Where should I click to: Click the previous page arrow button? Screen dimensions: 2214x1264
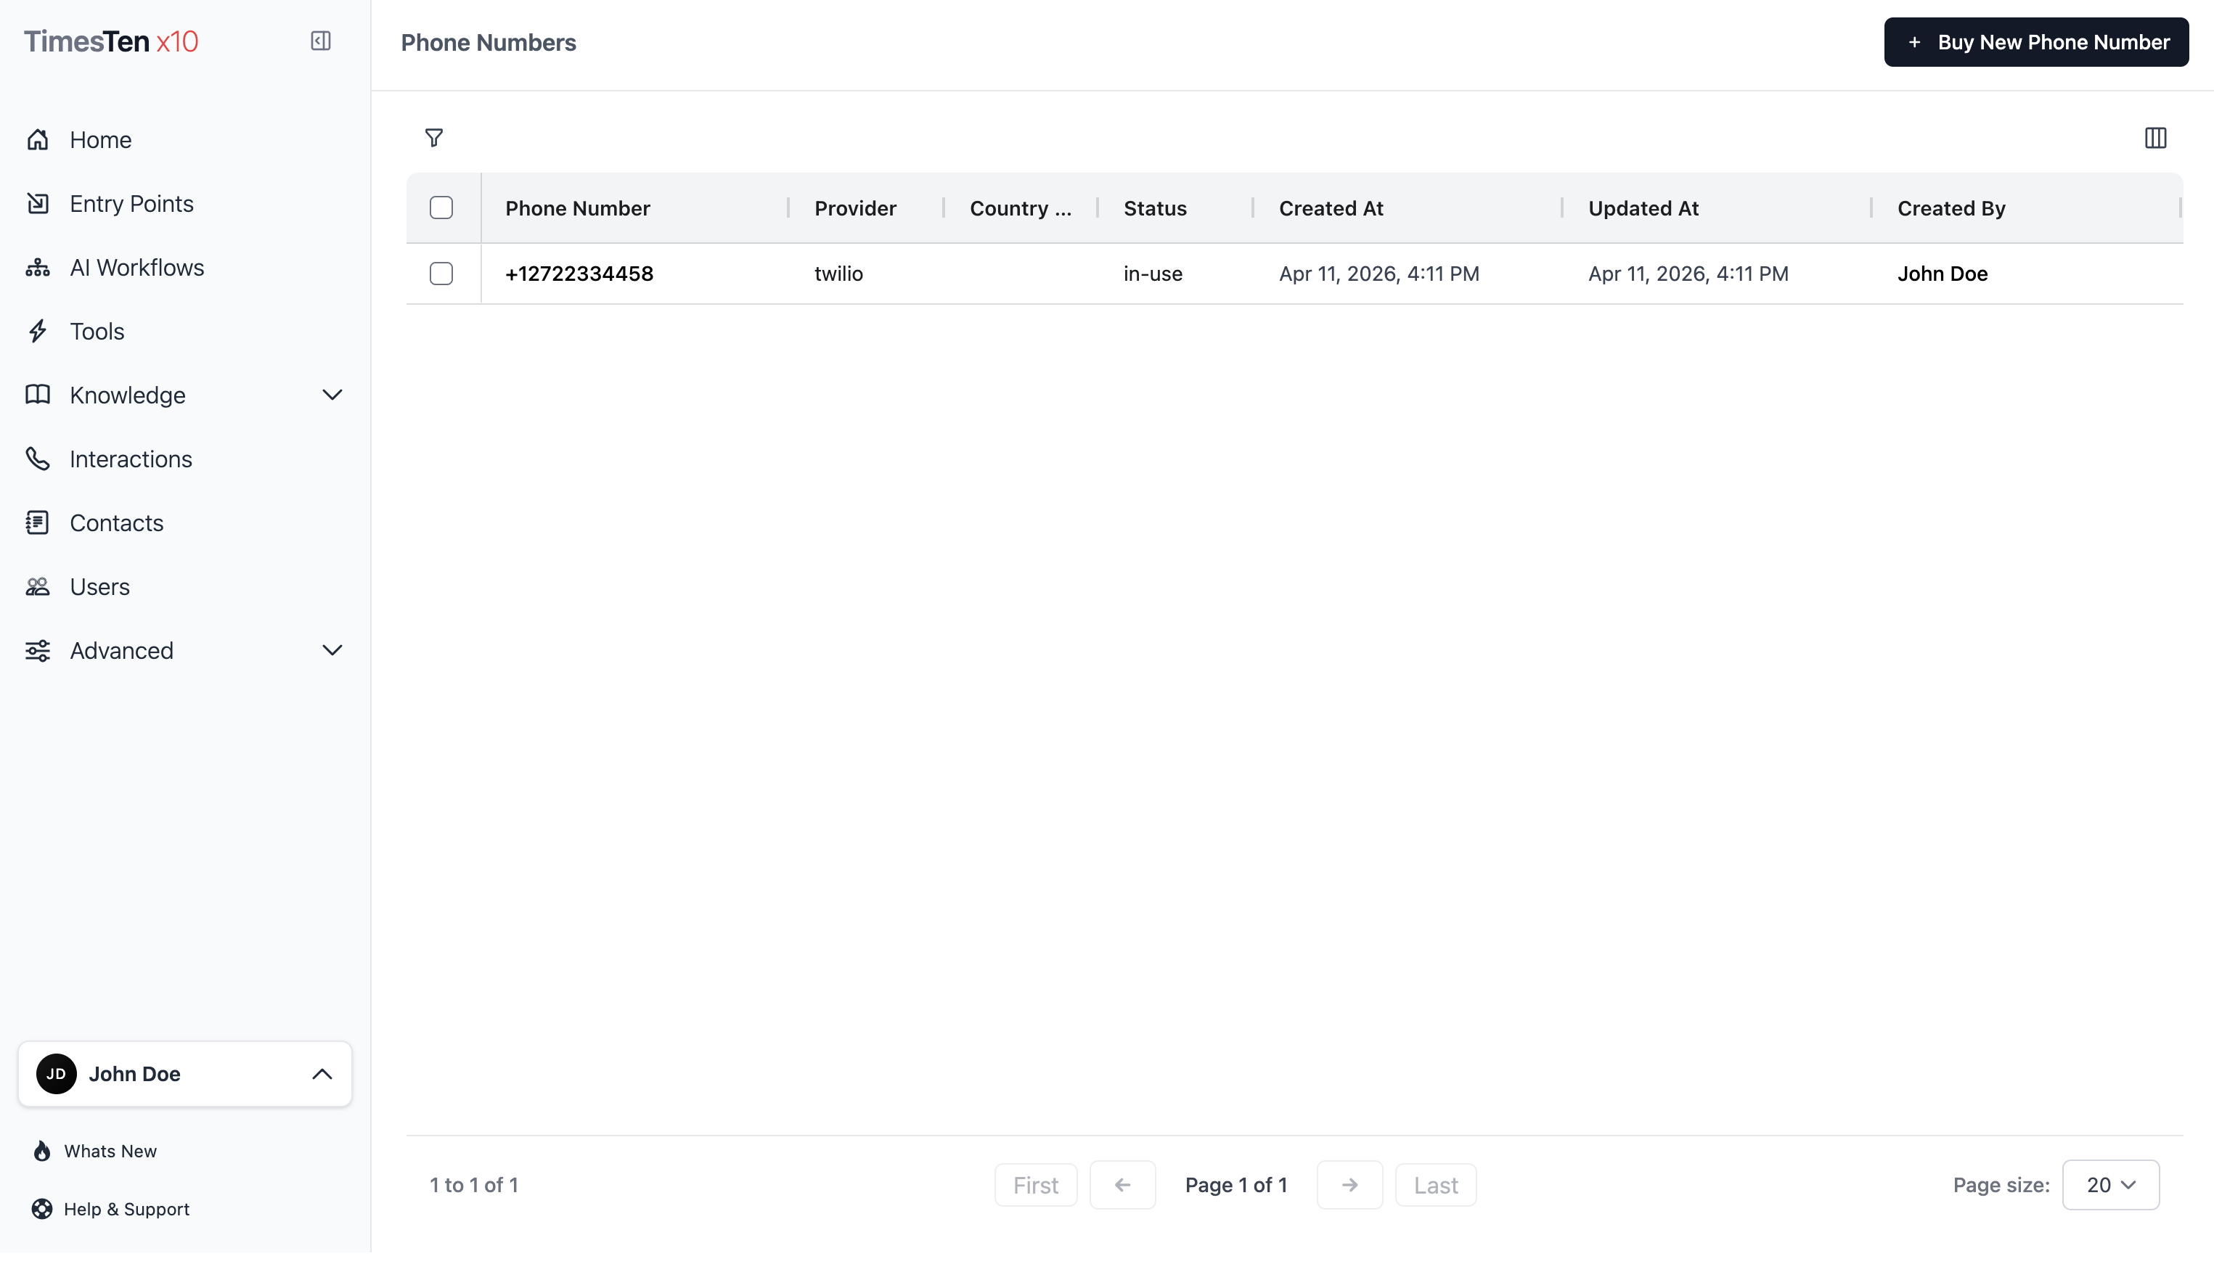(x=1122, y=1185)
